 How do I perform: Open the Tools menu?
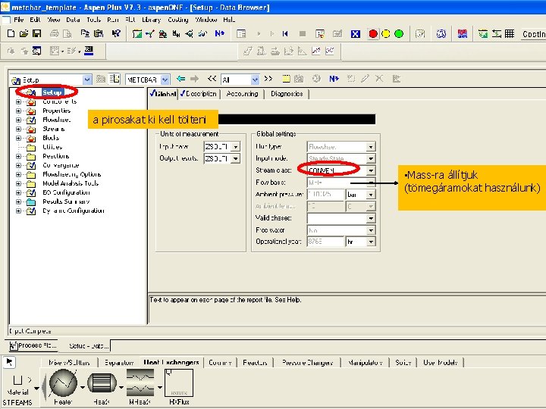point(94,20)
